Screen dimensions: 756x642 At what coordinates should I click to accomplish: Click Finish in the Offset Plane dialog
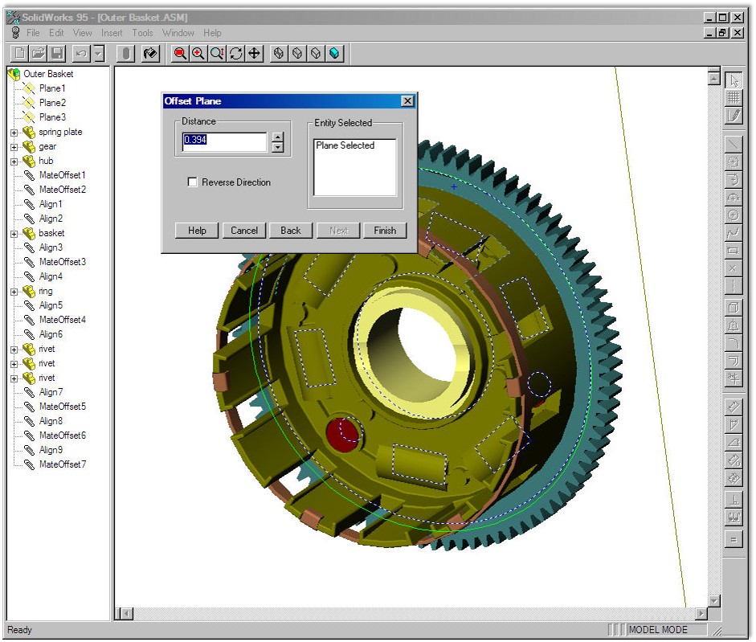tap(385, 231)
